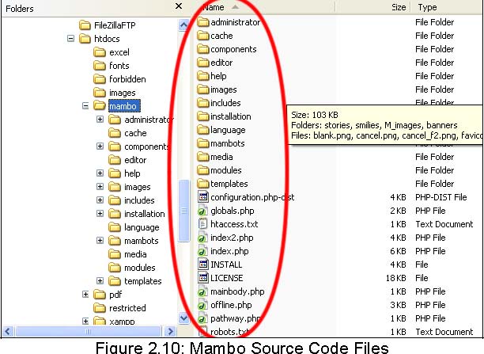The height and width of the screenshot is (354, 484).
Task: Select the mainbody.php file icon
Action: coord(202,291)
